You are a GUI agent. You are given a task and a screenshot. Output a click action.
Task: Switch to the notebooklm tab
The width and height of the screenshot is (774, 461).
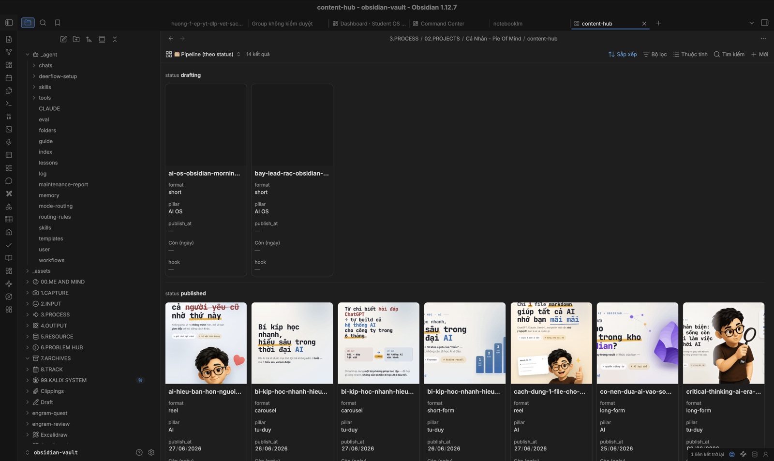click(x=508, y=23)
